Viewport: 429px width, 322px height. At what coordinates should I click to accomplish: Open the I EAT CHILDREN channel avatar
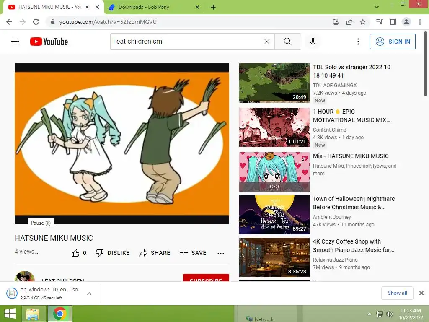click(x=25, y=277)
